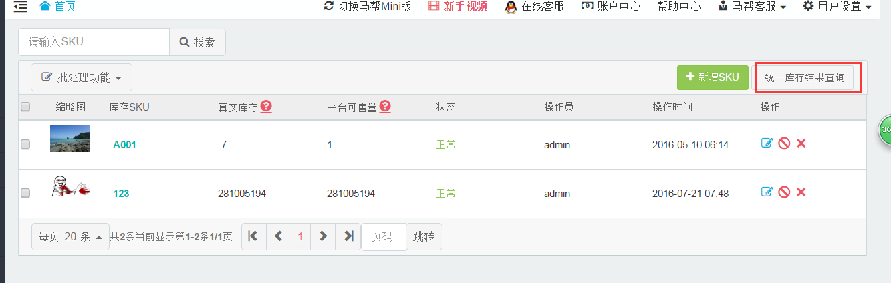The height and width of the screenshot is (283, 891).
Task: Expand the 用户设置 menu
Action: [x=837, y=6]
